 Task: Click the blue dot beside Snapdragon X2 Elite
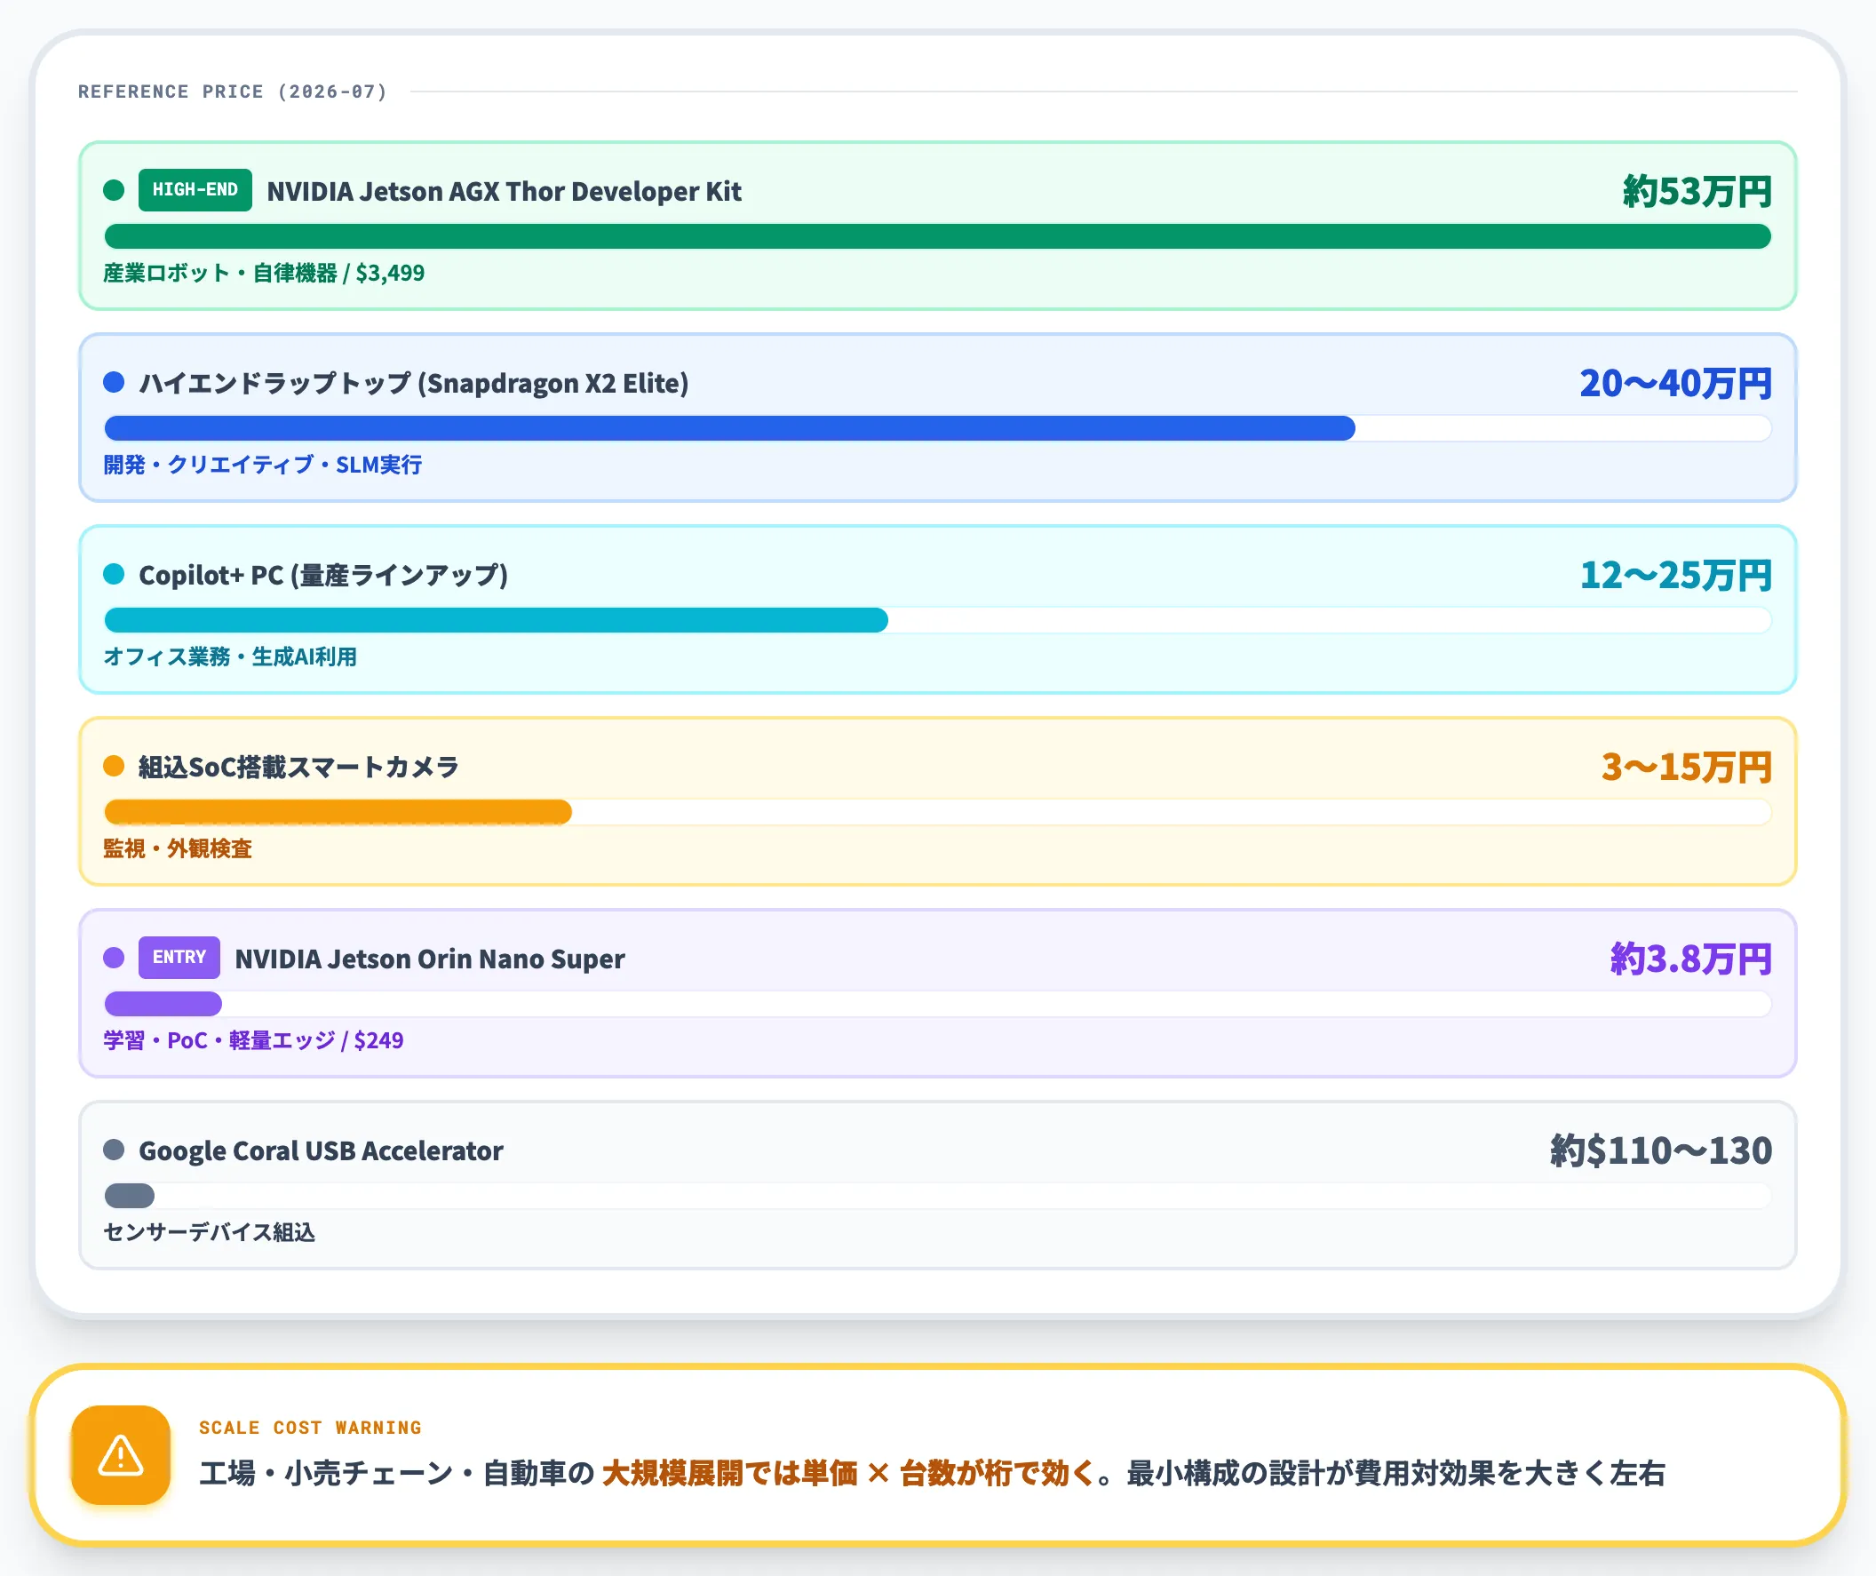(x=114, y=382)
